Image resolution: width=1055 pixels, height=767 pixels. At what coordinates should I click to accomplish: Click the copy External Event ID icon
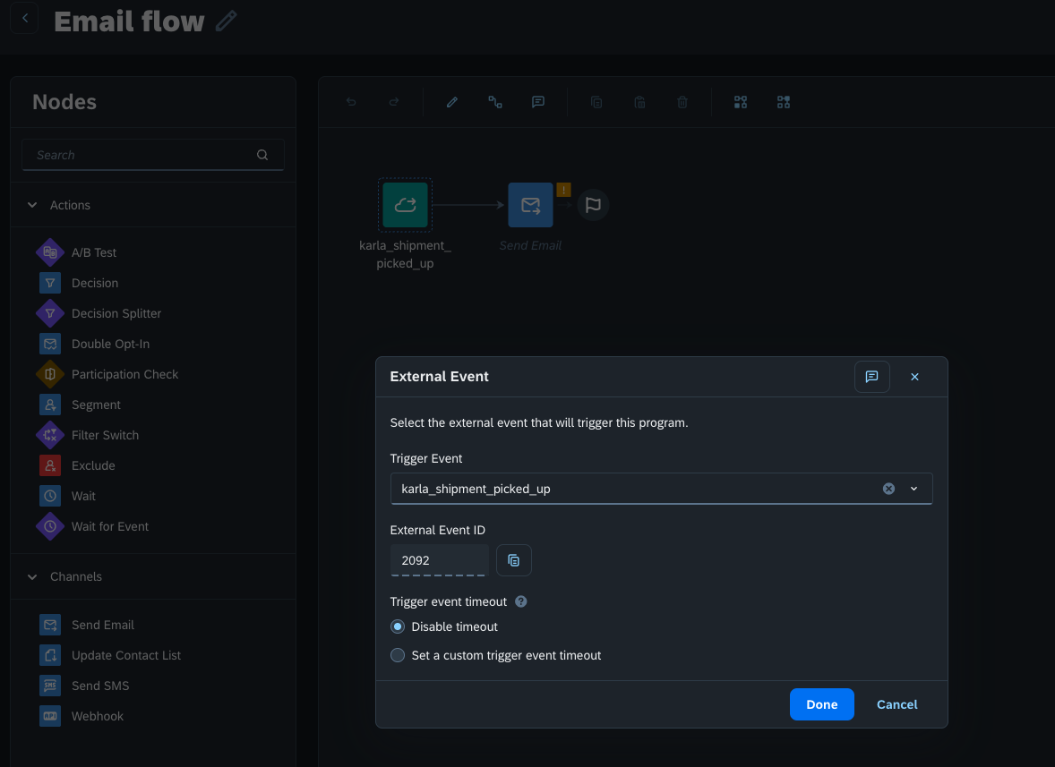513,560
